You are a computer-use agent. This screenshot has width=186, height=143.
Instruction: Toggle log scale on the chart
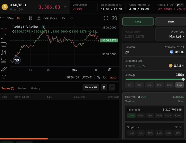click(x=105, y=77)
